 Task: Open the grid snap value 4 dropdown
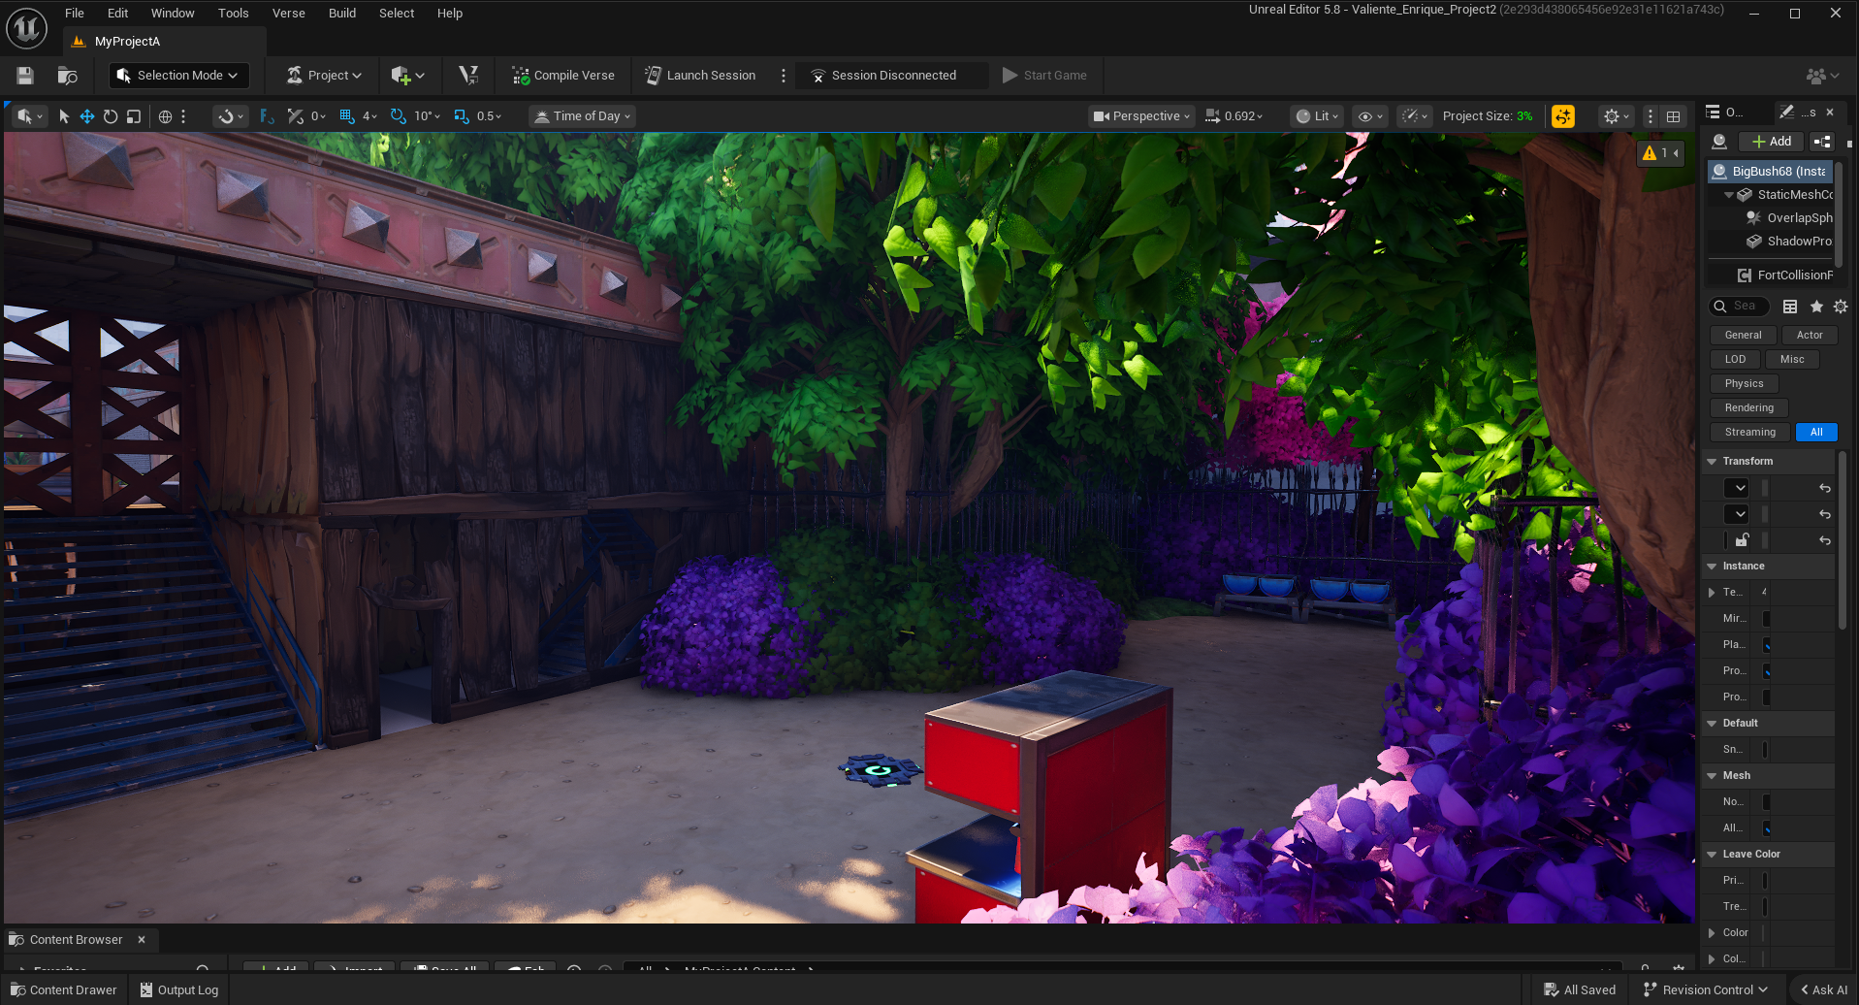tap(369, 116)
